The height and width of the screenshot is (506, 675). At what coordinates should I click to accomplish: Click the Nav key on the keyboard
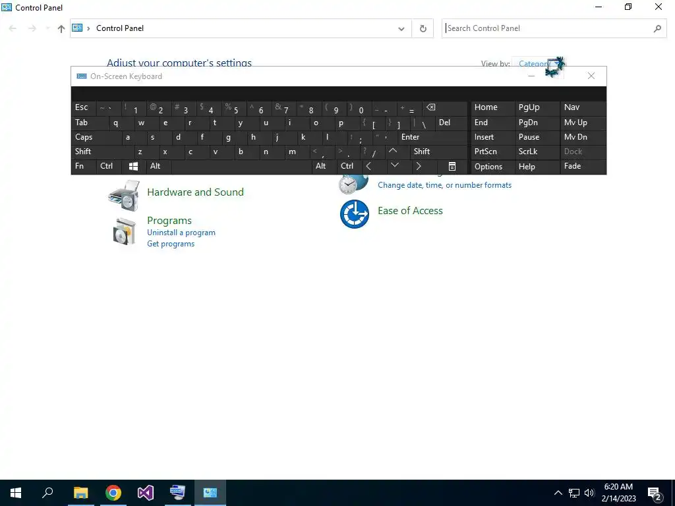pyautogui.click(x=583, y=107)
